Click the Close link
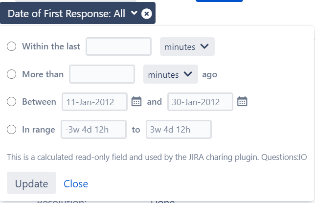This screenshot has width=315, height=203. 76,184
